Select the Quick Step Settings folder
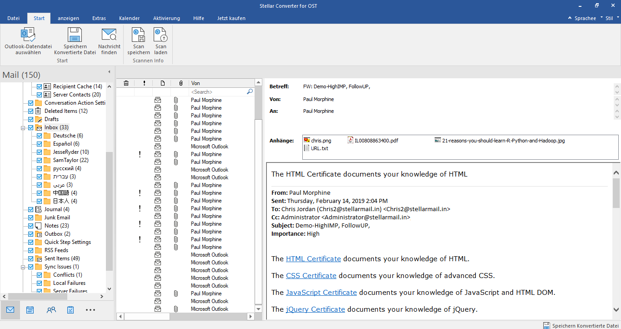 (x=68, y=242)
